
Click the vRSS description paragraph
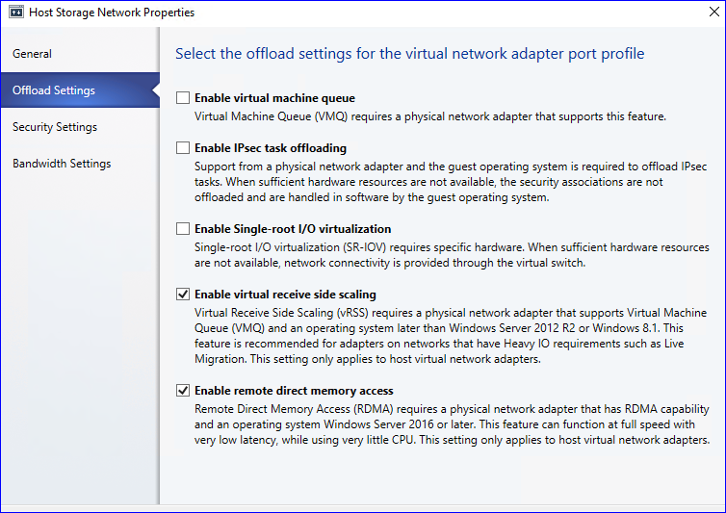click(450, 336)
